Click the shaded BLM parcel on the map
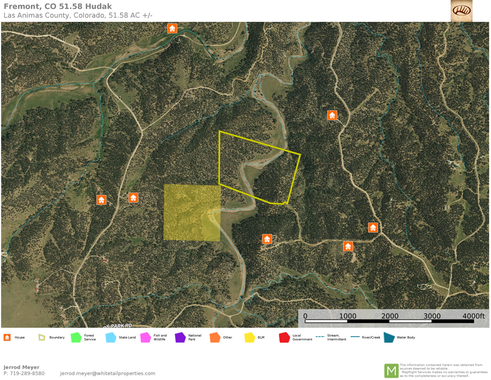This screenshot has width=491, height=380. [x=191, y=213]
